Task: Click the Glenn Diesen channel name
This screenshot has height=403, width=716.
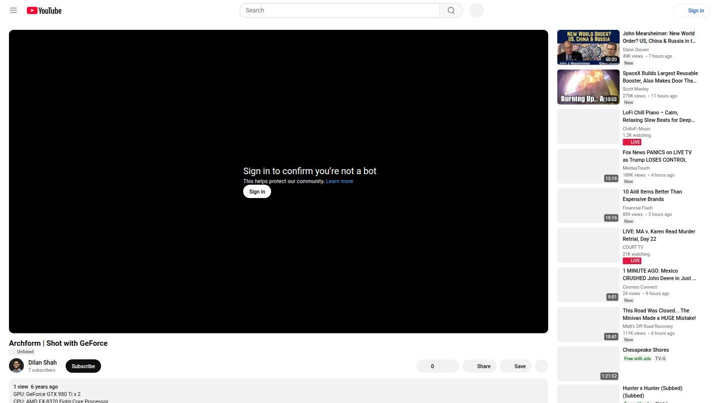Action: coord(635,50)
